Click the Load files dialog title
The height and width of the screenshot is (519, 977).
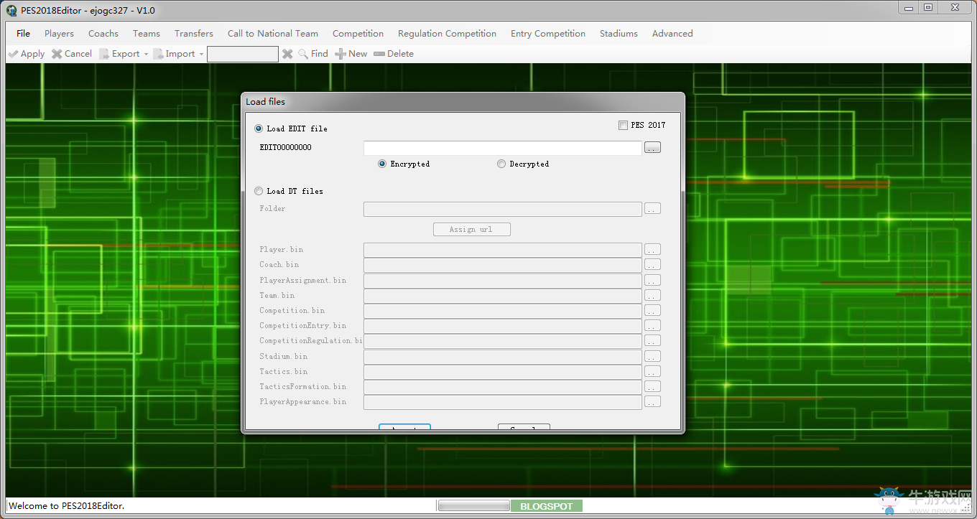(x=265, y=102)
